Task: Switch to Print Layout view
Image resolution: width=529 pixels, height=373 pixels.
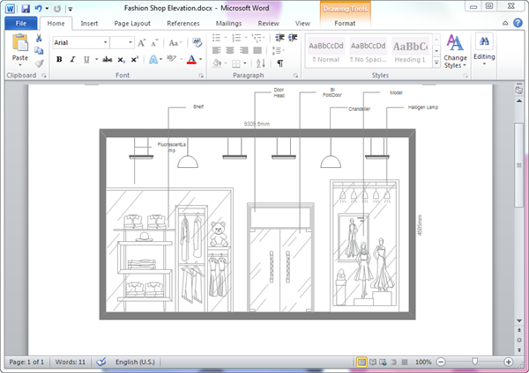Action: click(x=361, y=362)
